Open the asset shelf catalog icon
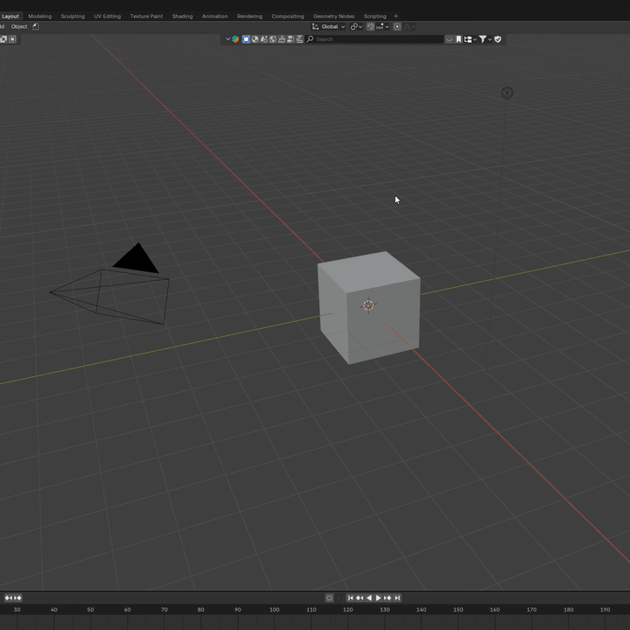 coord(235,39)
